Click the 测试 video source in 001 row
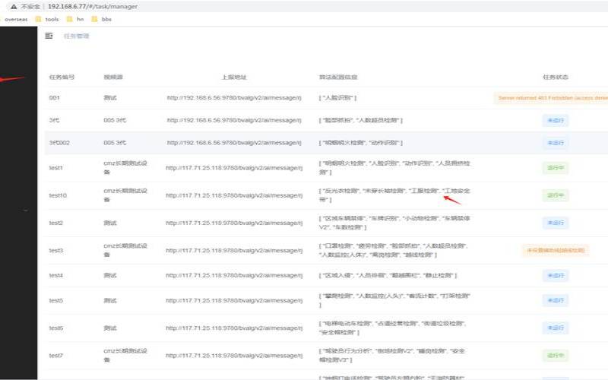The image size is (608, 380). (x=110, y=98)
